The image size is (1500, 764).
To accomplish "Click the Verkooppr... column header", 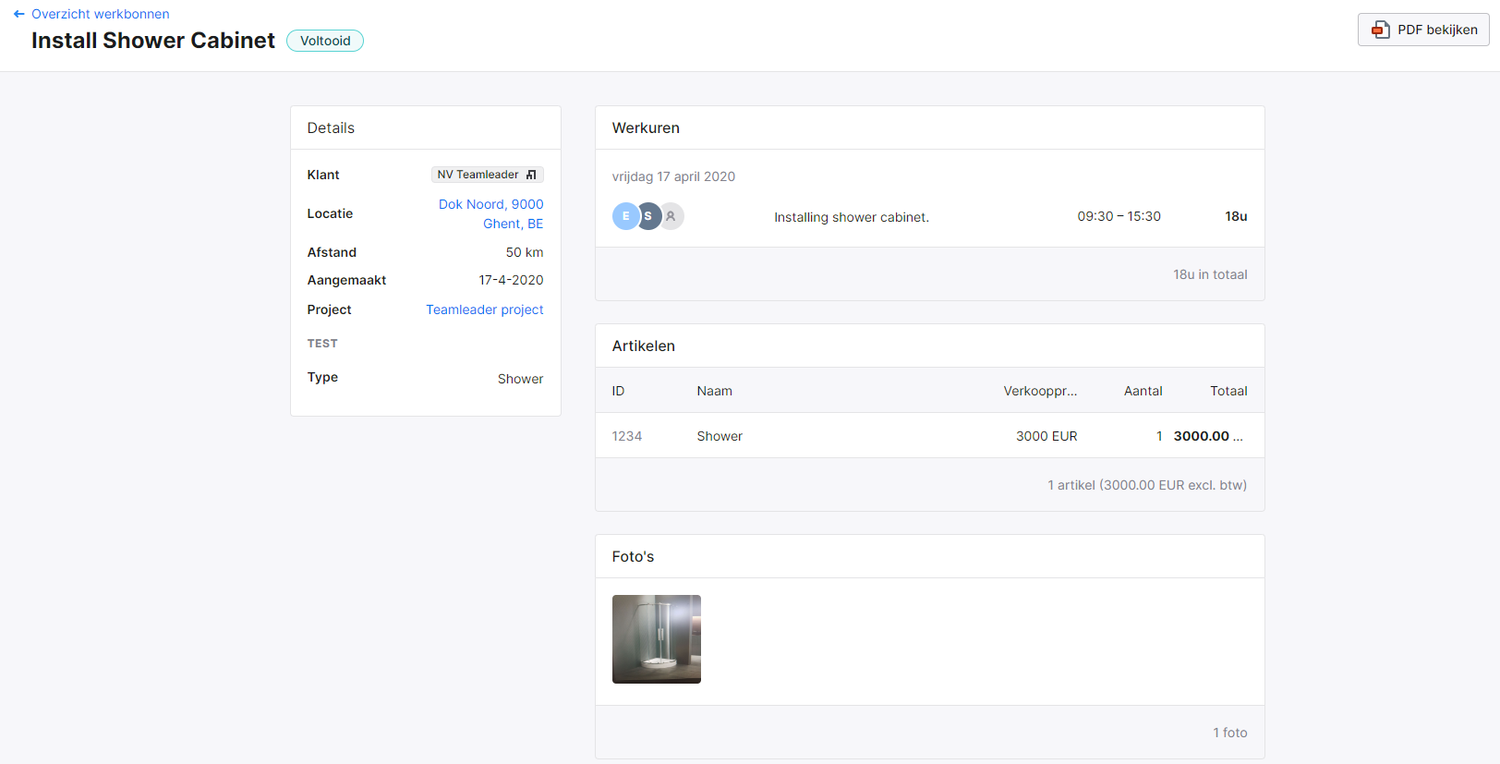I will tap(1040, 391).
